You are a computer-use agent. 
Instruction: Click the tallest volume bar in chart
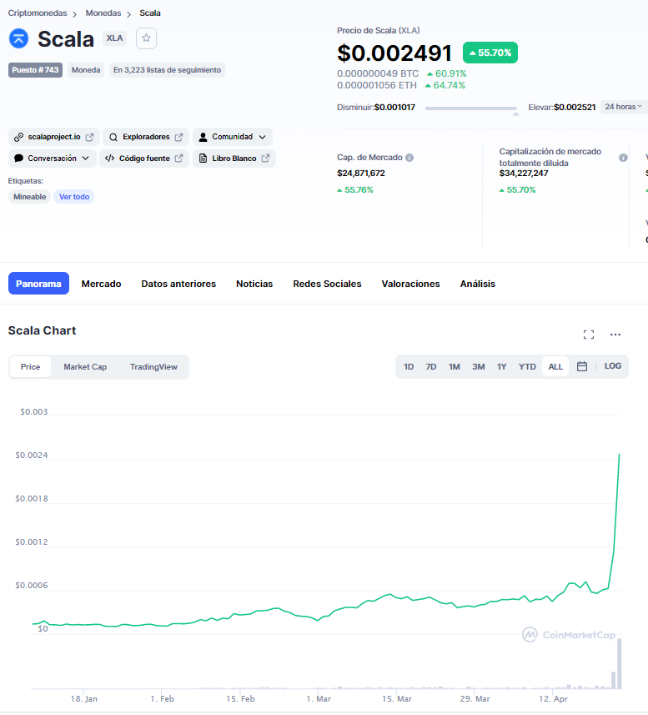coord(620,663)
